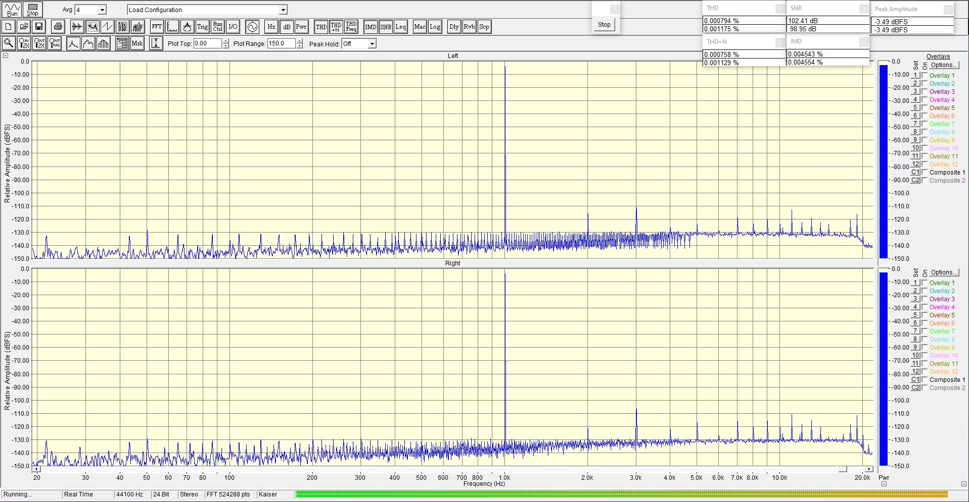Enable Overlay 2 checkbox in Right plot
Image resolution: width=969 pixels, height=502 pixels.
click(x=925, y=291)
